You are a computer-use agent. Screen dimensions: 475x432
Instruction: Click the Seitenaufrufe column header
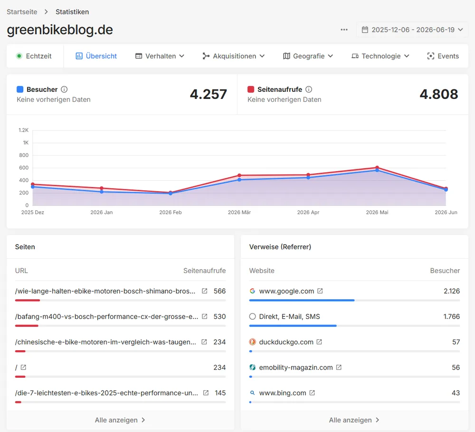[204, 271]
